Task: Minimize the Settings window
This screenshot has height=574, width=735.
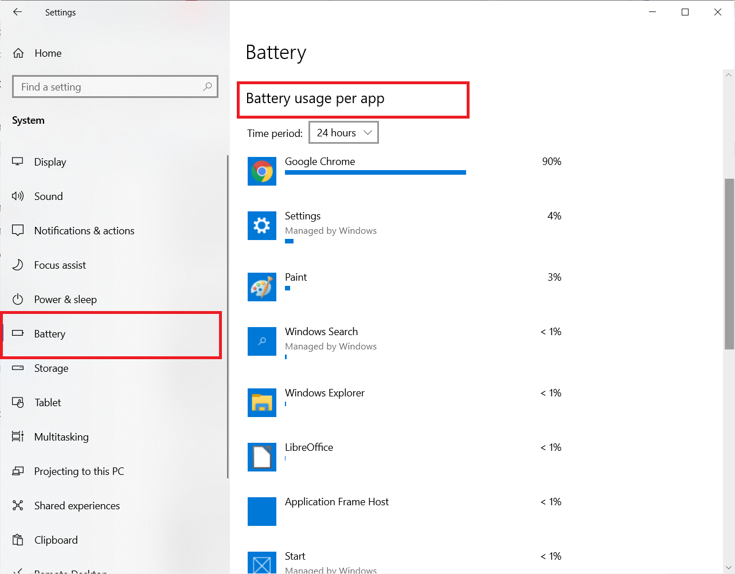Action: 652,12
